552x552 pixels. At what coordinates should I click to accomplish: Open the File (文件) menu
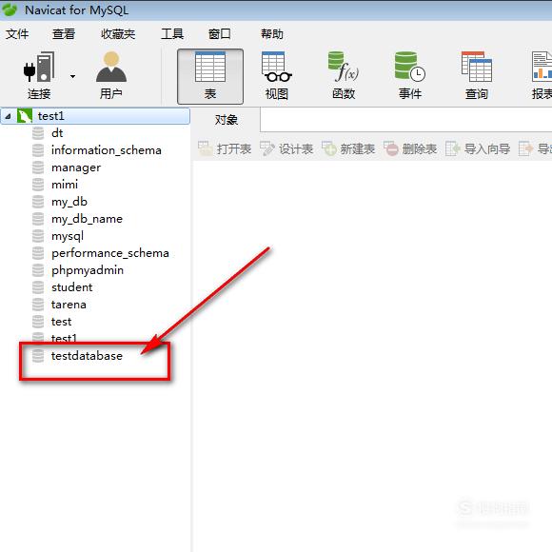click(17, 34)
